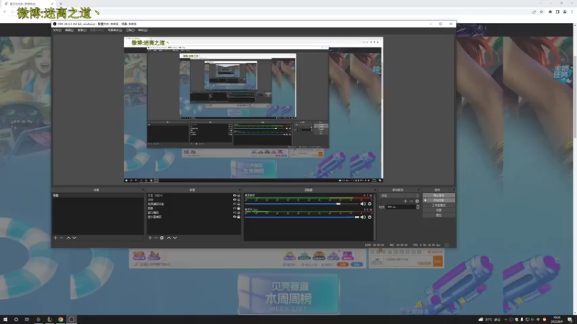This screenshot has height=324, width=577.
Task: Open Chrome from the taskbar
Action: point(61,320)
